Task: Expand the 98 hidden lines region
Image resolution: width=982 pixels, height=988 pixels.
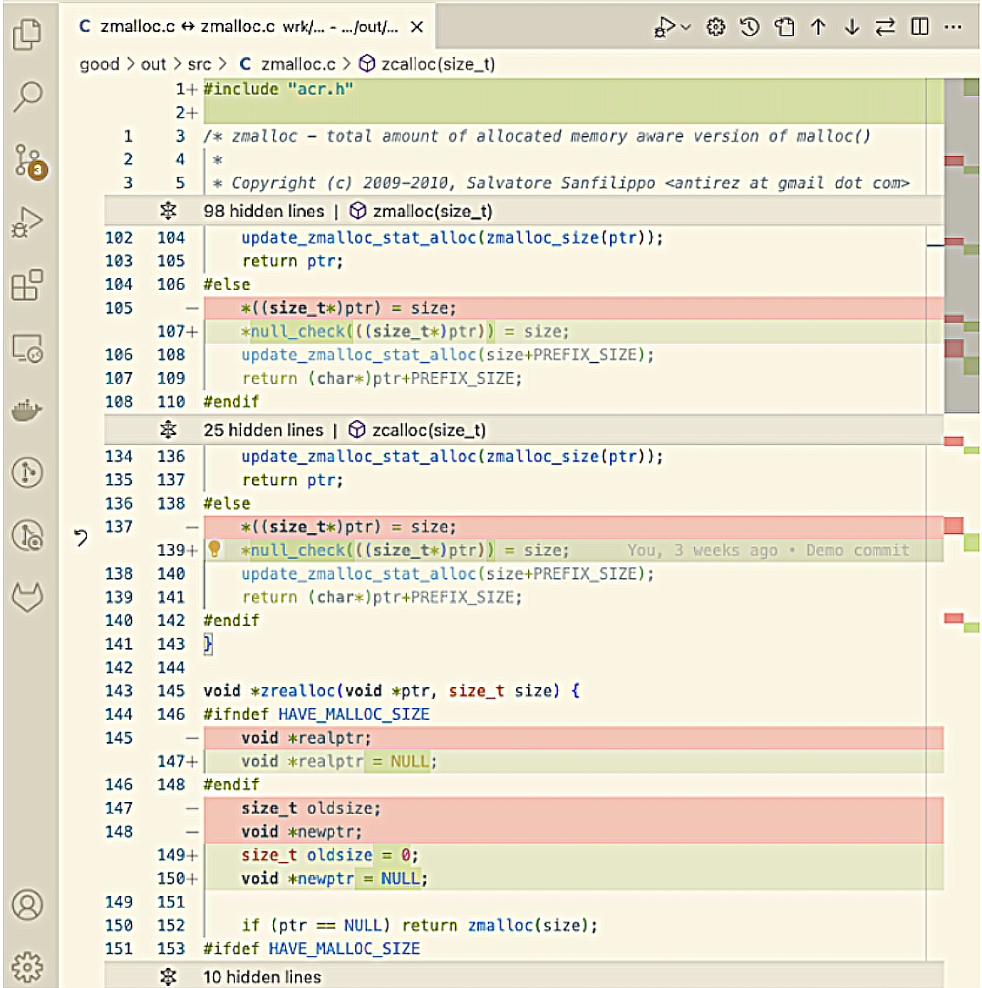Action: 168,211
